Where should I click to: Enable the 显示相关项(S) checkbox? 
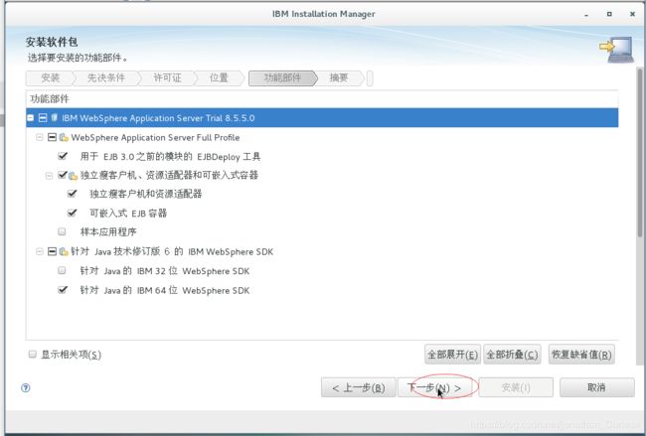[33, 355]
